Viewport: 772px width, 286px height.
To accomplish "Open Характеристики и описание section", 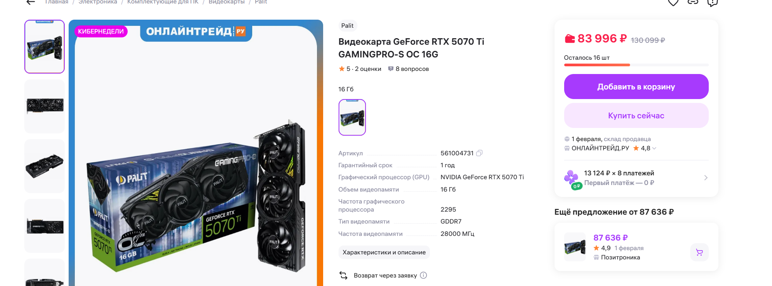I will [x=384, y=252].
